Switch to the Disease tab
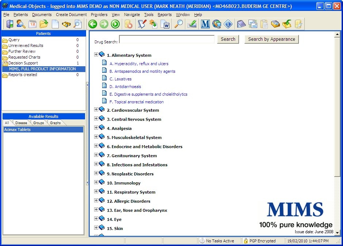The image size is (343, 246). [21, 123]
